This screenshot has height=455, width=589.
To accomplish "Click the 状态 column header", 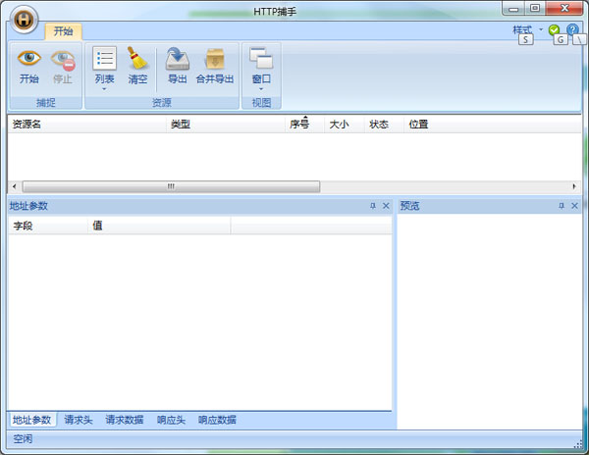I will point(379,125).
